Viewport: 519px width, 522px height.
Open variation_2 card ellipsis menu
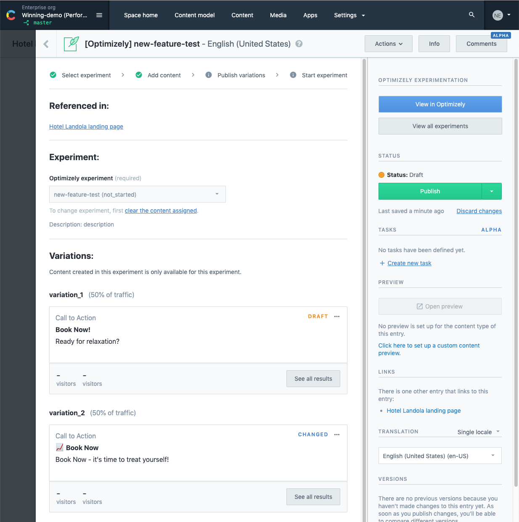coord(337,435)
